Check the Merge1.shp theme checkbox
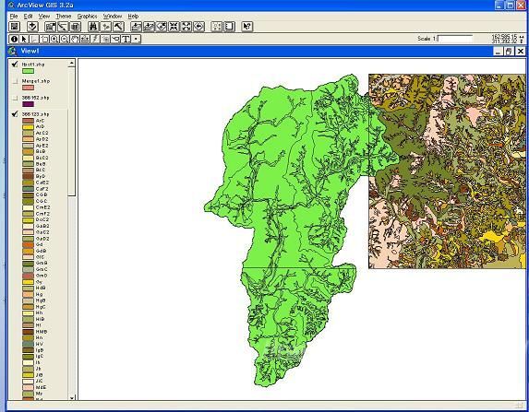Screen dimensions: 529x412 pos(15,81)
